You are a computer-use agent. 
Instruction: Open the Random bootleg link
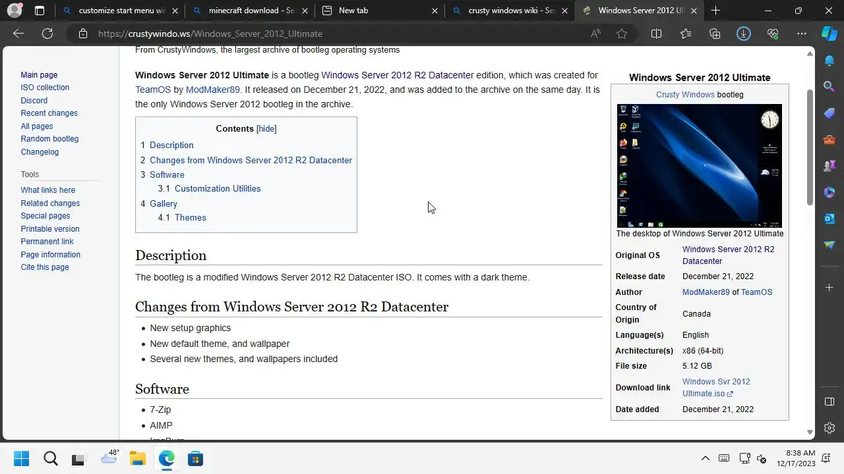pyautogui.click(x=49, y=139)
